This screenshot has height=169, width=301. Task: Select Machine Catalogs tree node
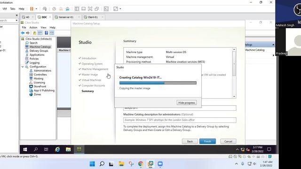40,47
